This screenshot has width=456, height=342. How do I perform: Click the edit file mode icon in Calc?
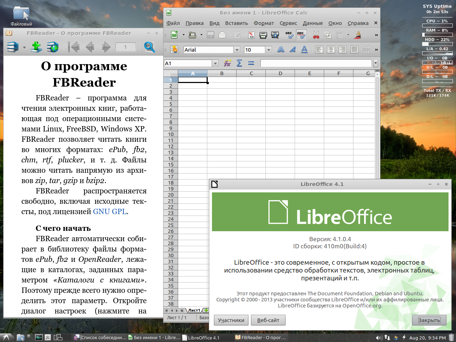tap(237, 35)
